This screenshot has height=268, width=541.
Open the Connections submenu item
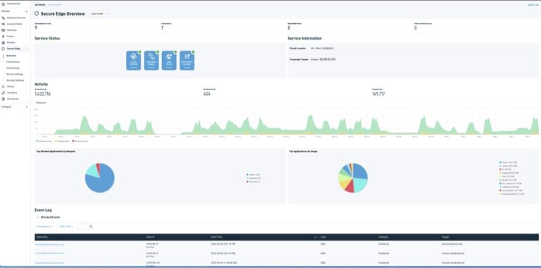(x=13, y=62)
